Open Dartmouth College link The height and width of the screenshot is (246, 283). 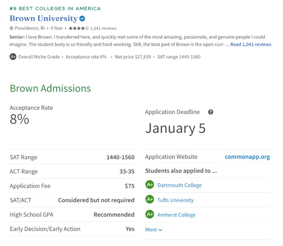tap(179, 185)
